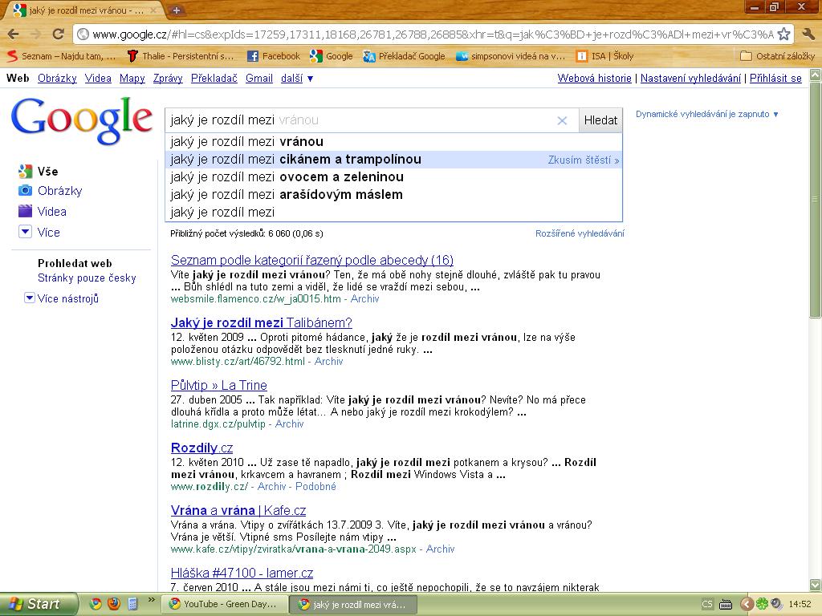Click the browser back arrow button
The width and height of the screenshot is (822, 616).
click(14, 34)
